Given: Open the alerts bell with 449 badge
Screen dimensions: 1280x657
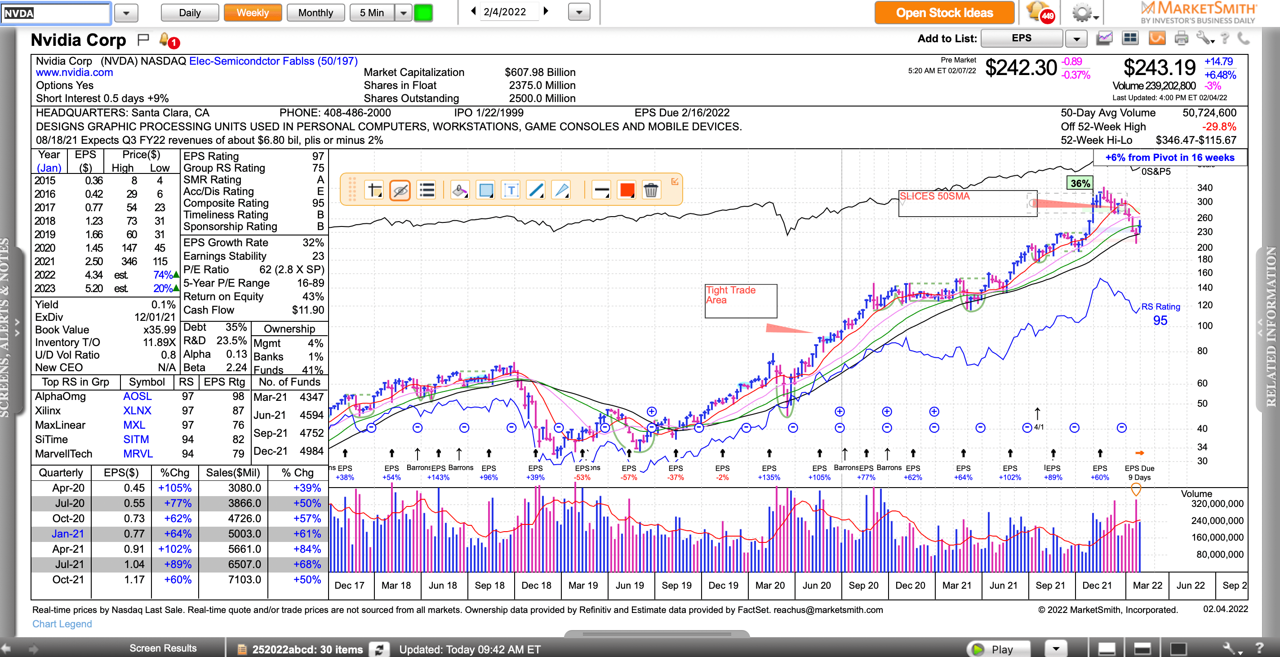Looking at the screenshot, I should [x=1040, y=13].
